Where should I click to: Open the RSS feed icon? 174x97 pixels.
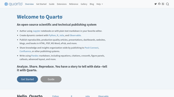[163, 4]
